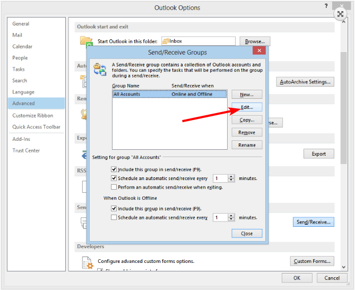Toggle online Schedule an automatic send/receive
Viewport: 355px width, 290px height.
(x=114, y=178)
